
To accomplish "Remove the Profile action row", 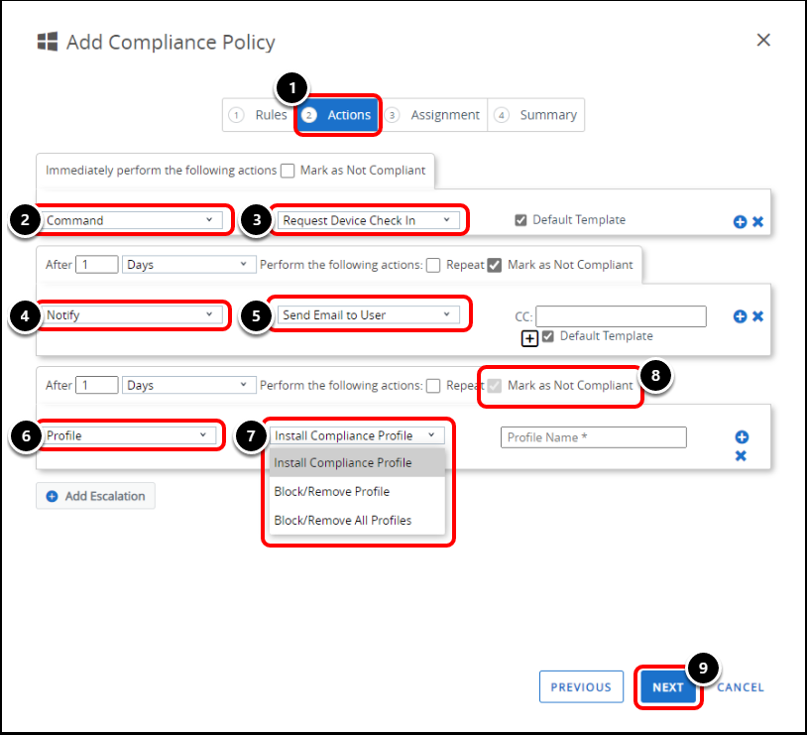I will tap(741, 455).
